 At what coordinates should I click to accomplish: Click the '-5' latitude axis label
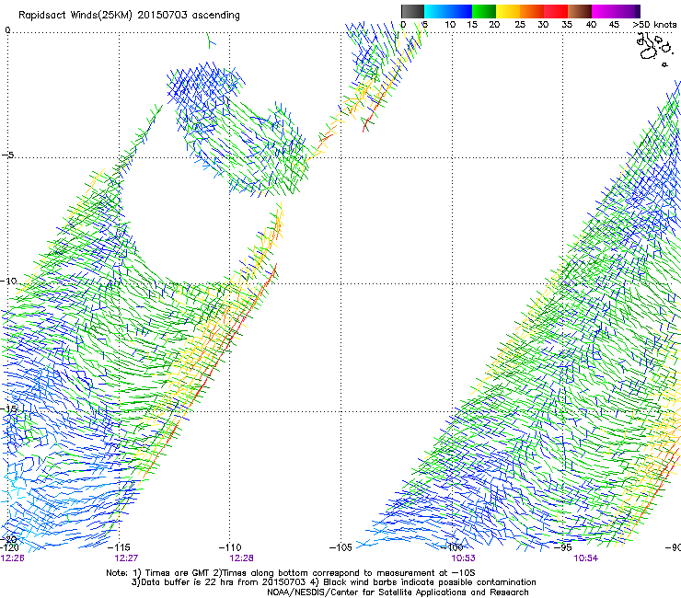coord(7,155)
